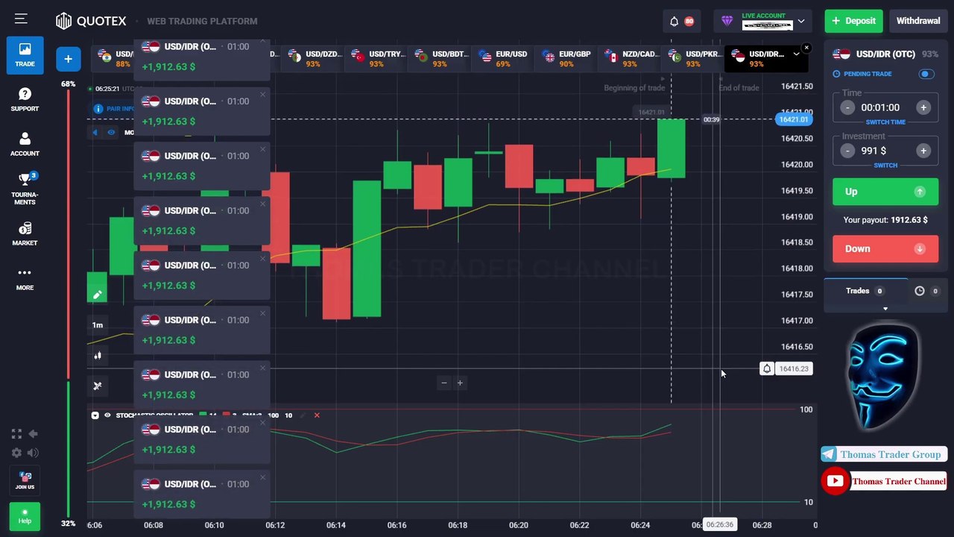Open the Trade section in sidebar
Viewport: 954px width, 537px height.
[x=25, y=54]
